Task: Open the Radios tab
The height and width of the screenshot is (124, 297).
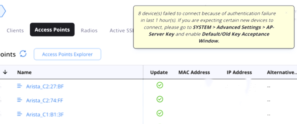Action: pyautogui.click(x=89, y=31)
